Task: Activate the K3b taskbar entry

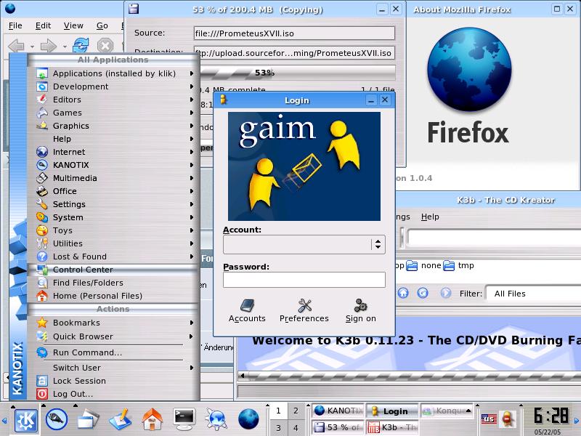Action: [x=392, y=427]
